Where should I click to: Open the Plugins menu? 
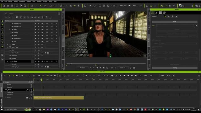[x=45, y=2]
